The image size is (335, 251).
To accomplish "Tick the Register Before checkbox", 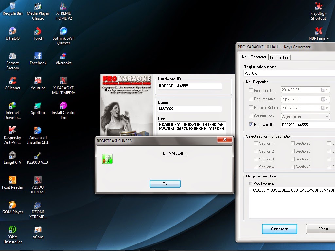I will coord(251,107).
